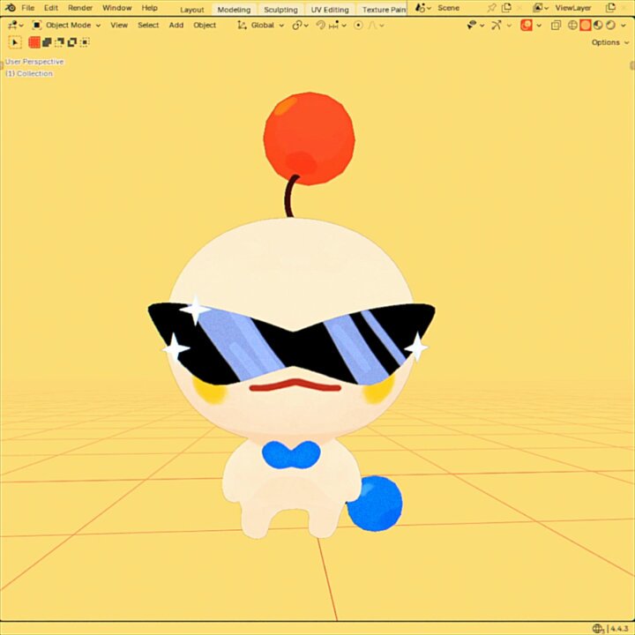Pin the scene with the pin icon
This screenshot has width=635, height=635.
491,8
